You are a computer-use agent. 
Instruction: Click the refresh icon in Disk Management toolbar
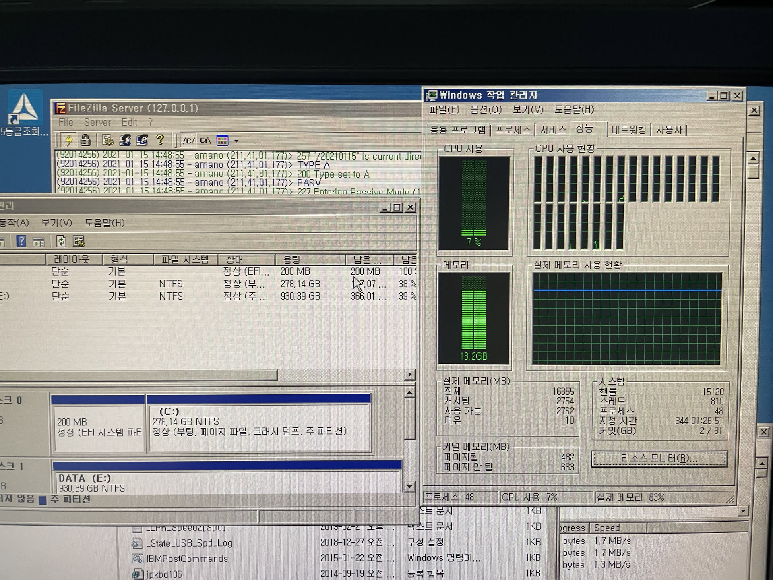click(x=61, y=242)
